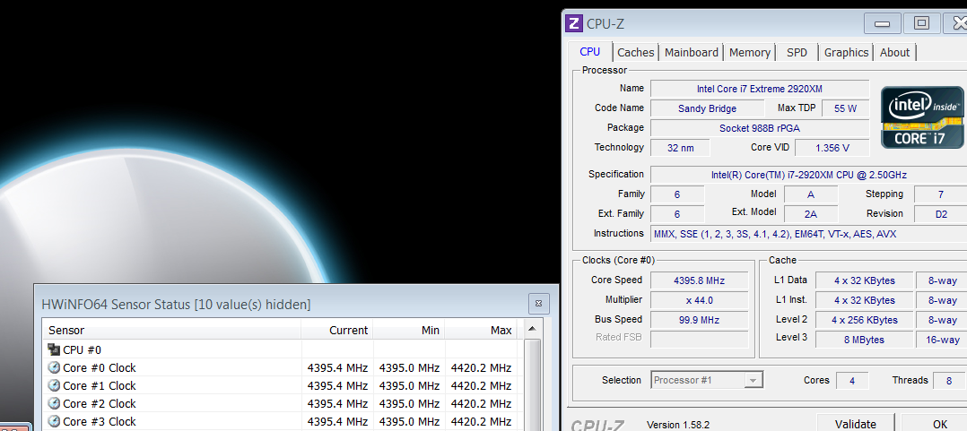This screenshot has width=967, height=431.
Task: Click the Stepping value 7
Action: coord(940,194)
